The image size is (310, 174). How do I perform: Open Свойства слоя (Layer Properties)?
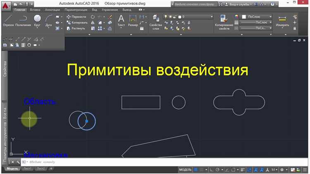point(156,22)
